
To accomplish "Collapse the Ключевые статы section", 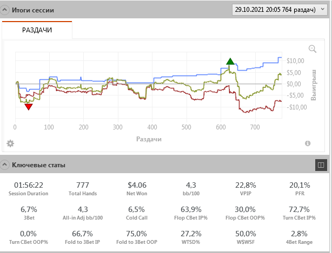I will 5,165.
